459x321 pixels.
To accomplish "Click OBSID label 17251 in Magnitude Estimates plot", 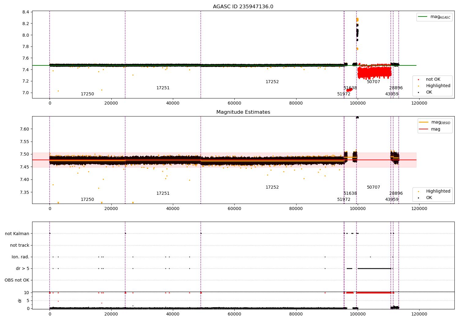I will (x=163, y=194).
